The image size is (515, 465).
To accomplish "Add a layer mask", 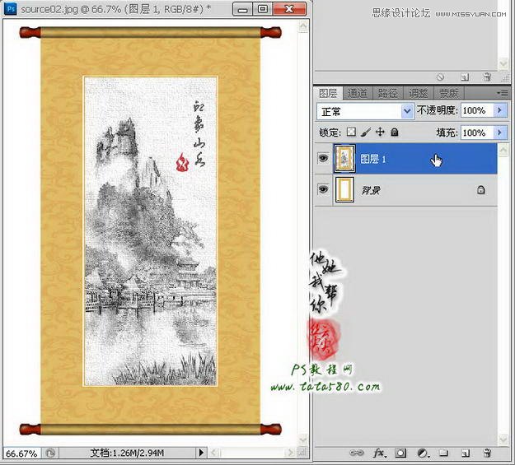I will pos(400,453).
